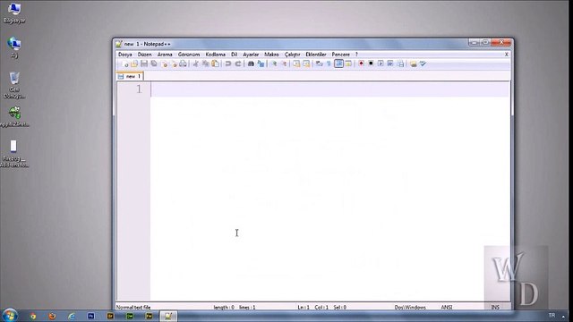Image resolution: width=573 pixels, height=322 pixels.
Task: Copy selection using toolbar icon
Action: point(205,64)
